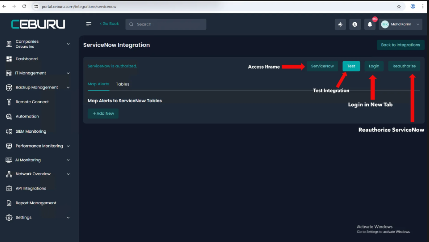Click into the Search input field
429x242 pixels.
(x=166, y=24)
